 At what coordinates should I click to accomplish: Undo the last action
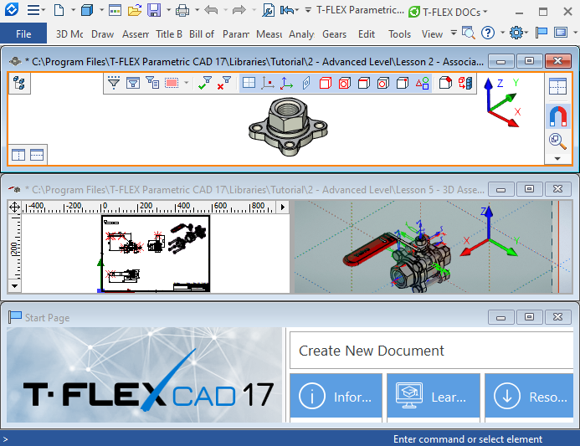[x=211, y=10]
